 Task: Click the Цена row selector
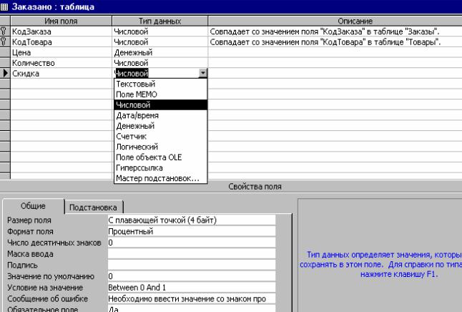[x=5, y=52]
